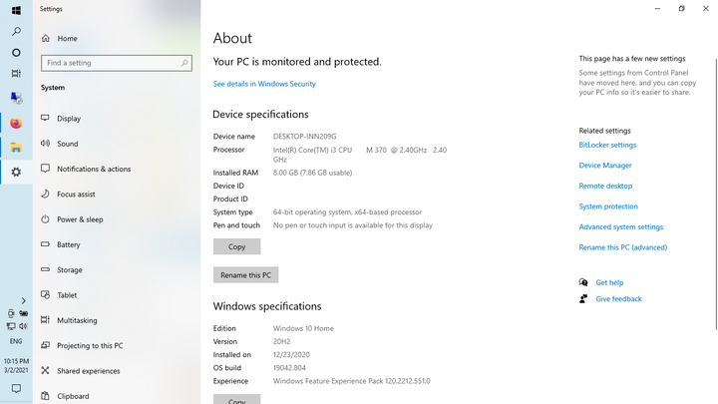Image resolution: width=718 pixels, height=404 pixels.
Task: Open Advanced system settings link
Action: click(621, 226)
